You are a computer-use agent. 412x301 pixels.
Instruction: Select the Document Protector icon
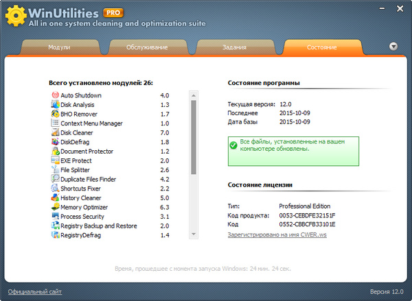[55, 151]
